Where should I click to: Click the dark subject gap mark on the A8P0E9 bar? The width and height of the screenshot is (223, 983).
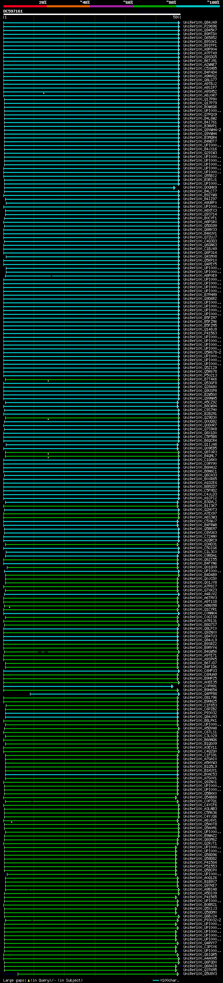tap(52, 276)
